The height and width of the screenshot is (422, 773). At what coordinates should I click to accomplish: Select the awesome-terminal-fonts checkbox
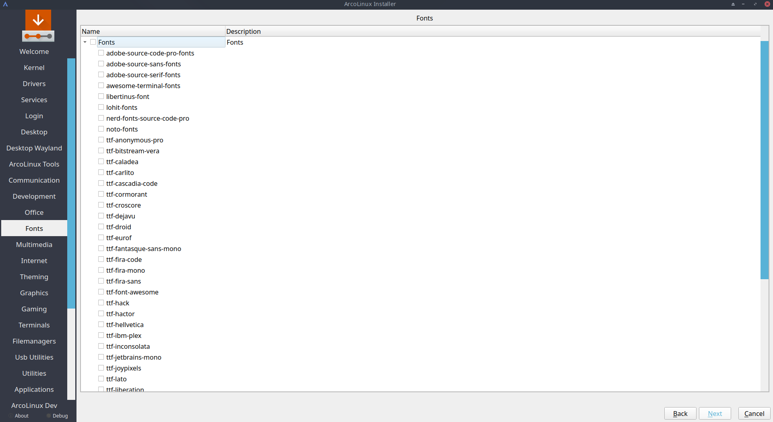(101, 86)
